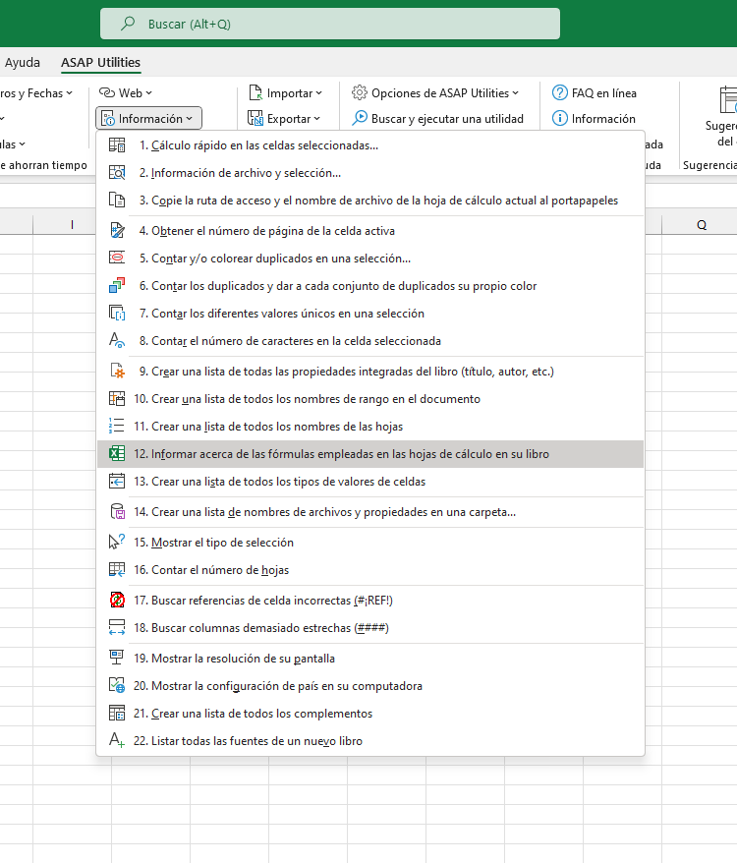This screenshot has width=737, height=863.
Task: Select Crear lista de nombres de las hojas
Action: tap(370, 427)
